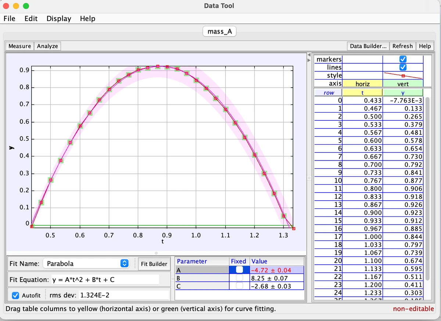Click the row column header
Image resolution: width=441 pixels, height=321 pixels.
click(329, 93)
